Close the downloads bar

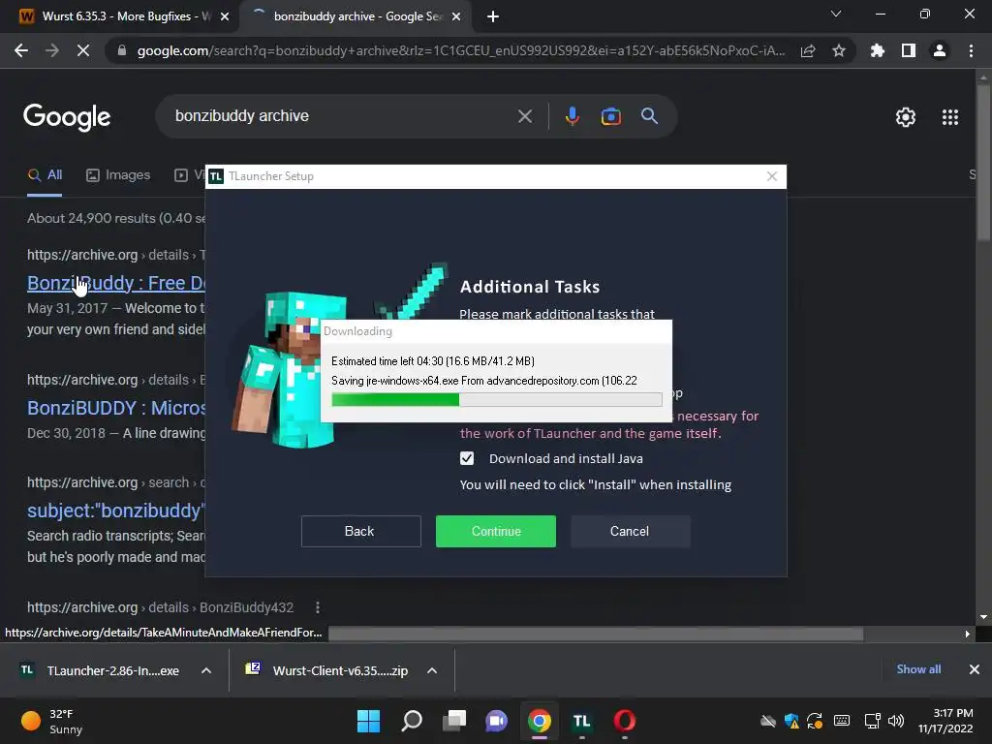click(975, 669)
